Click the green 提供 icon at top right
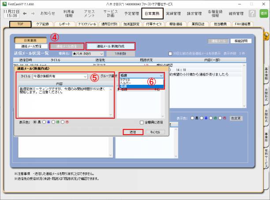Screen dimensions: 270x200 point(264,14)
